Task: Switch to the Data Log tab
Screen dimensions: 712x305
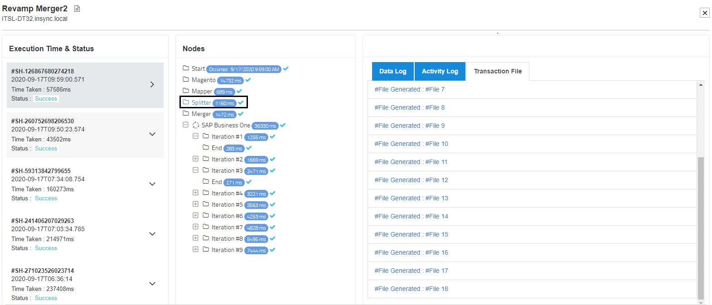Action: coord(392,71)
